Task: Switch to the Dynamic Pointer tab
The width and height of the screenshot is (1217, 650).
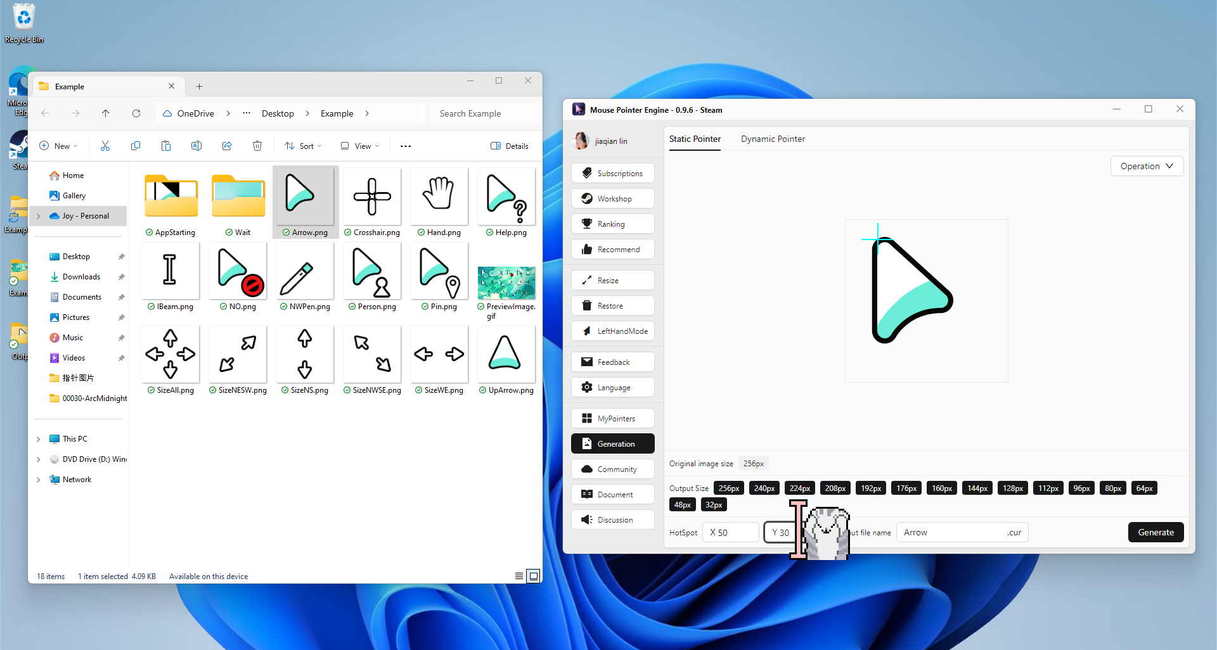Action: pos(773,139)
